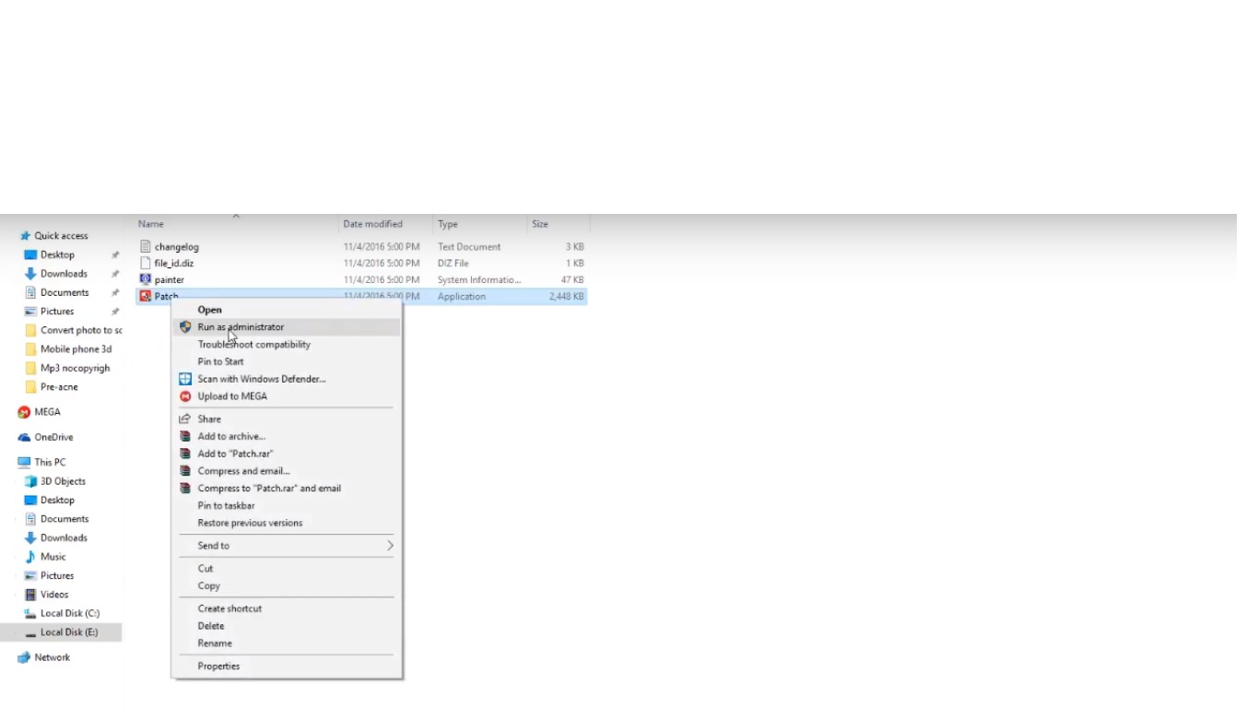
Task: Open the MEGA icon in sidebar
Action: 24,412
